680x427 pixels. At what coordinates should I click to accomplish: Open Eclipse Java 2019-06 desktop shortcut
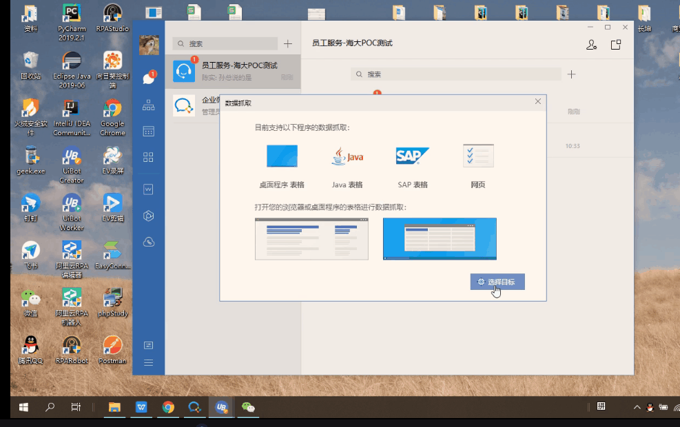(x=72, y=70)
